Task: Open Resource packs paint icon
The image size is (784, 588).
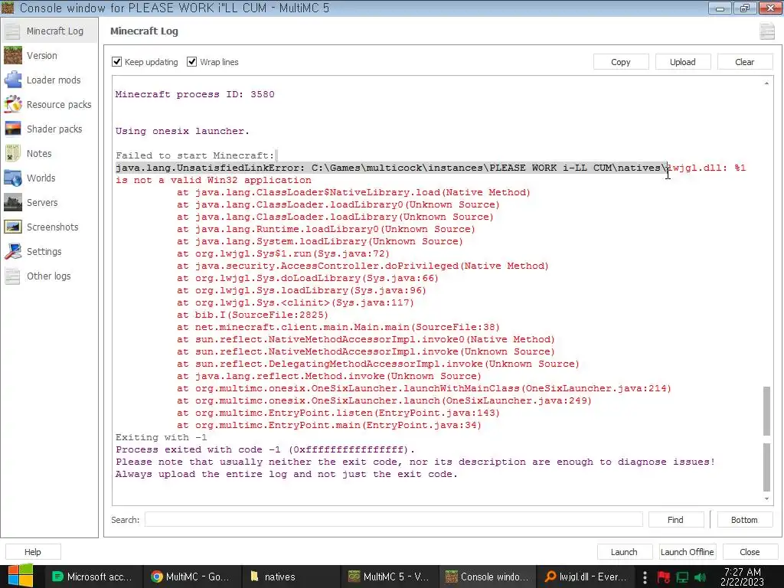Action: [12, 104]
